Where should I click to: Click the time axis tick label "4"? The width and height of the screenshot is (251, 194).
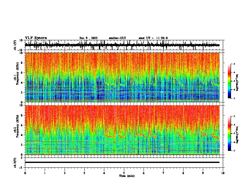[104, 173]
